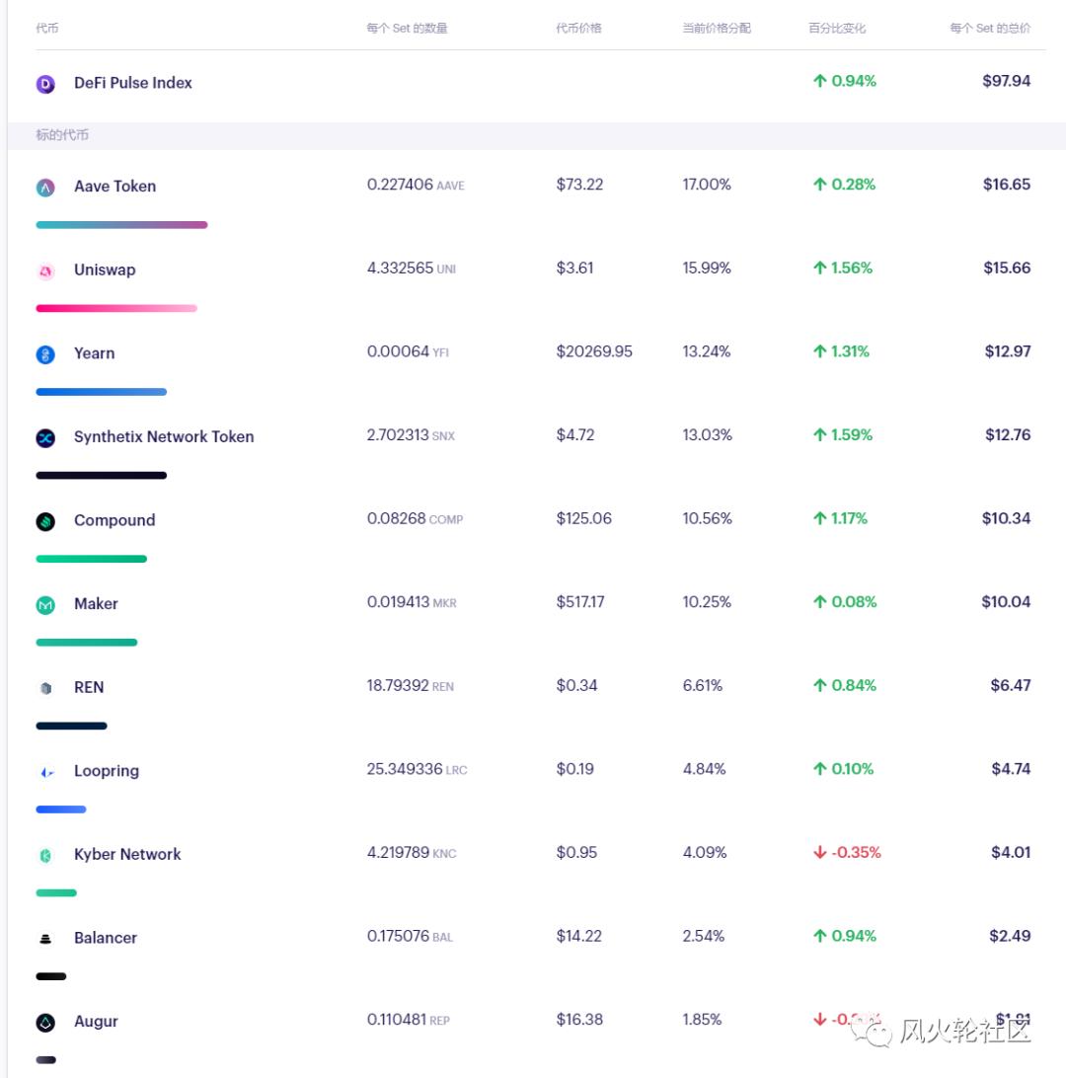Image resolution: width=1066 pixels, height=1078 pixels.
Task: Select Maker change 0.08%
Action: tap(855, 602)
